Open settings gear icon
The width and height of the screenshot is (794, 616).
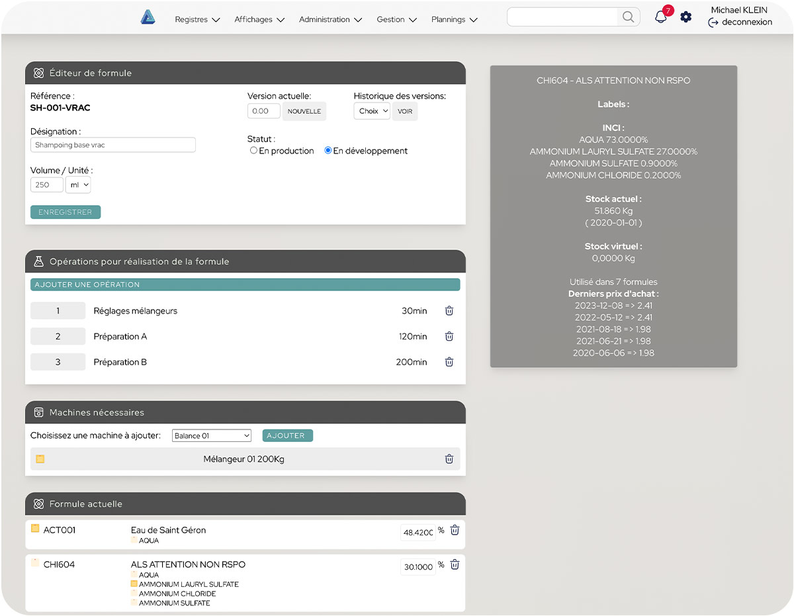point(686,17)
